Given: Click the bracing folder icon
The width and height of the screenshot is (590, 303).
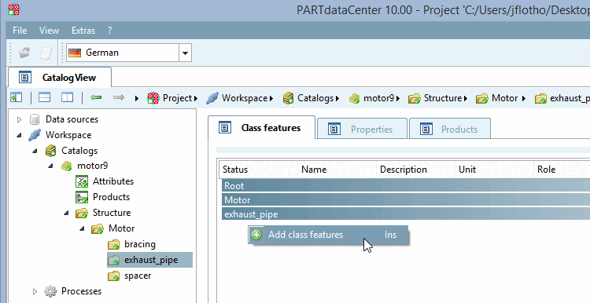Looking at the screenshot, I should click(113, 245).
